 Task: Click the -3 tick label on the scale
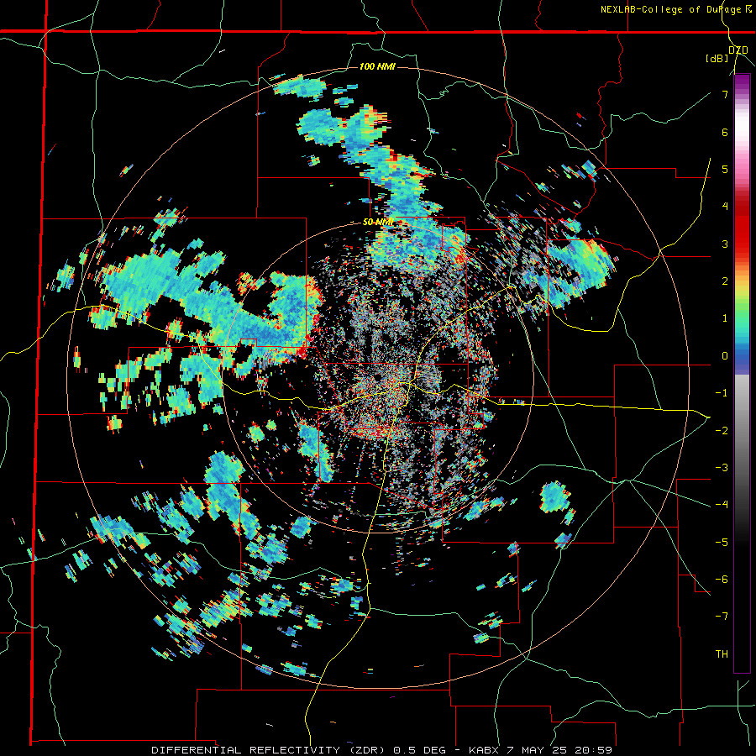[722, 468]
